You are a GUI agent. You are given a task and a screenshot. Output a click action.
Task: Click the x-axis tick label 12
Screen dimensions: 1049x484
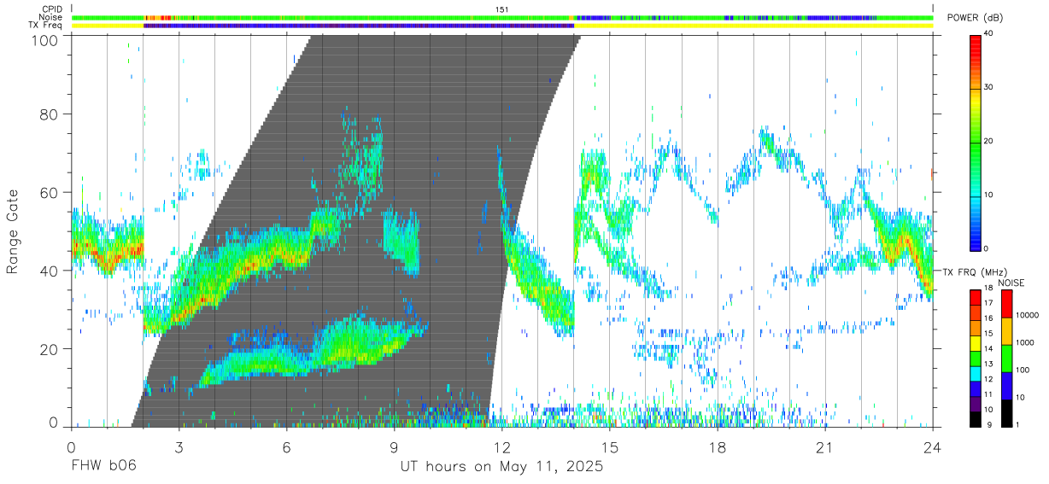501,447
